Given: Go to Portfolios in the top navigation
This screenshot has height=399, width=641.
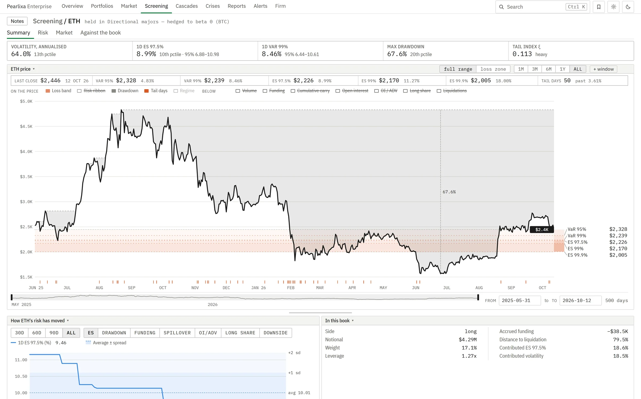Looking at the screenshot, I should click(102, 6).
